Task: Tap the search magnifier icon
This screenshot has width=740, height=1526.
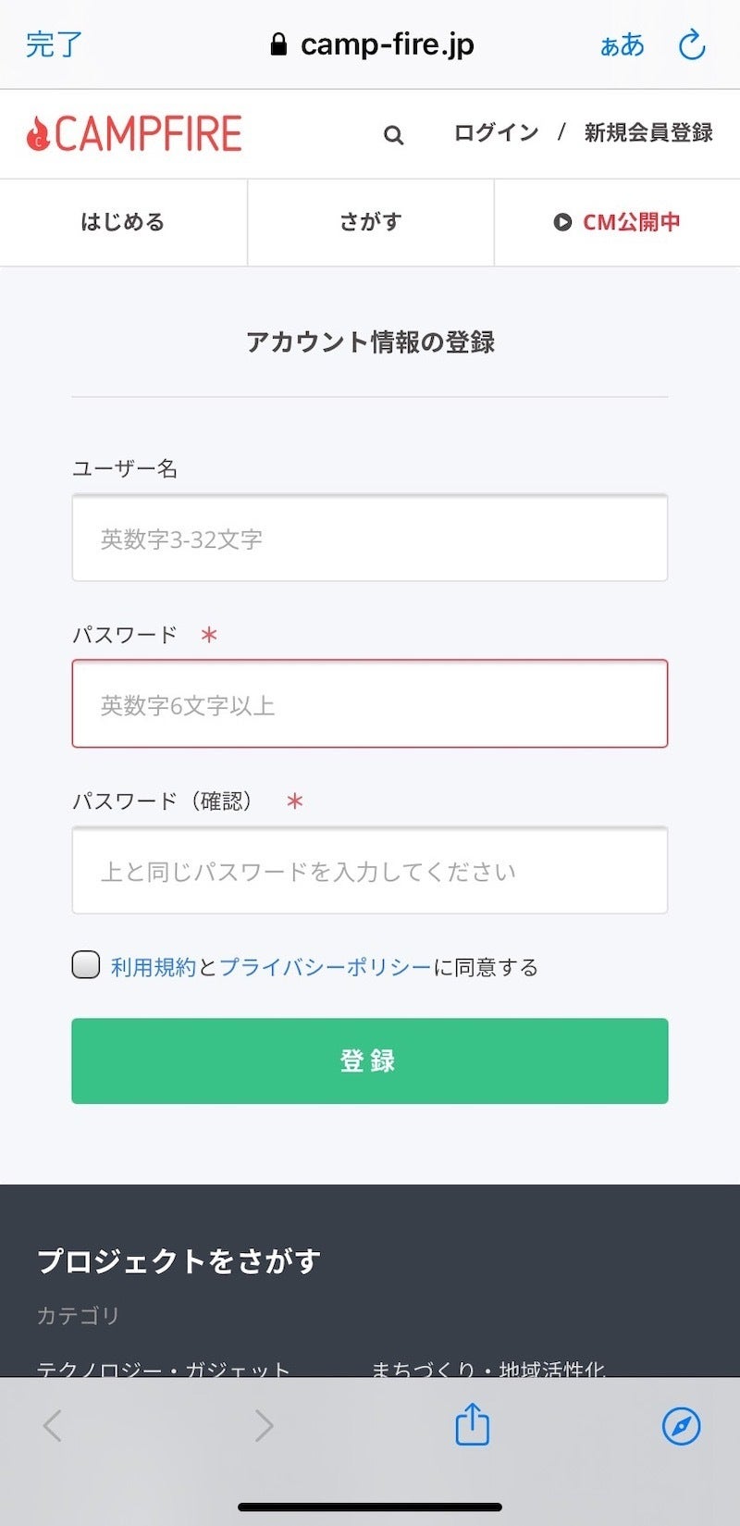Action: pos(393,135)
